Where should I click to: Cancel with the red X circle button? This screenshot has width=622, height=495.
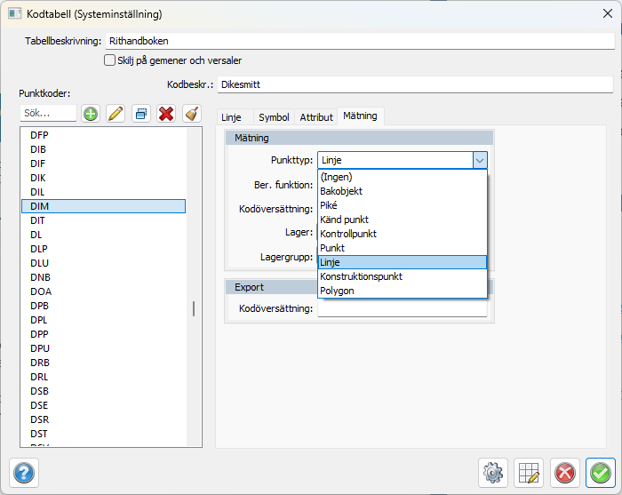pyautogui.click(x=565, y=473)
